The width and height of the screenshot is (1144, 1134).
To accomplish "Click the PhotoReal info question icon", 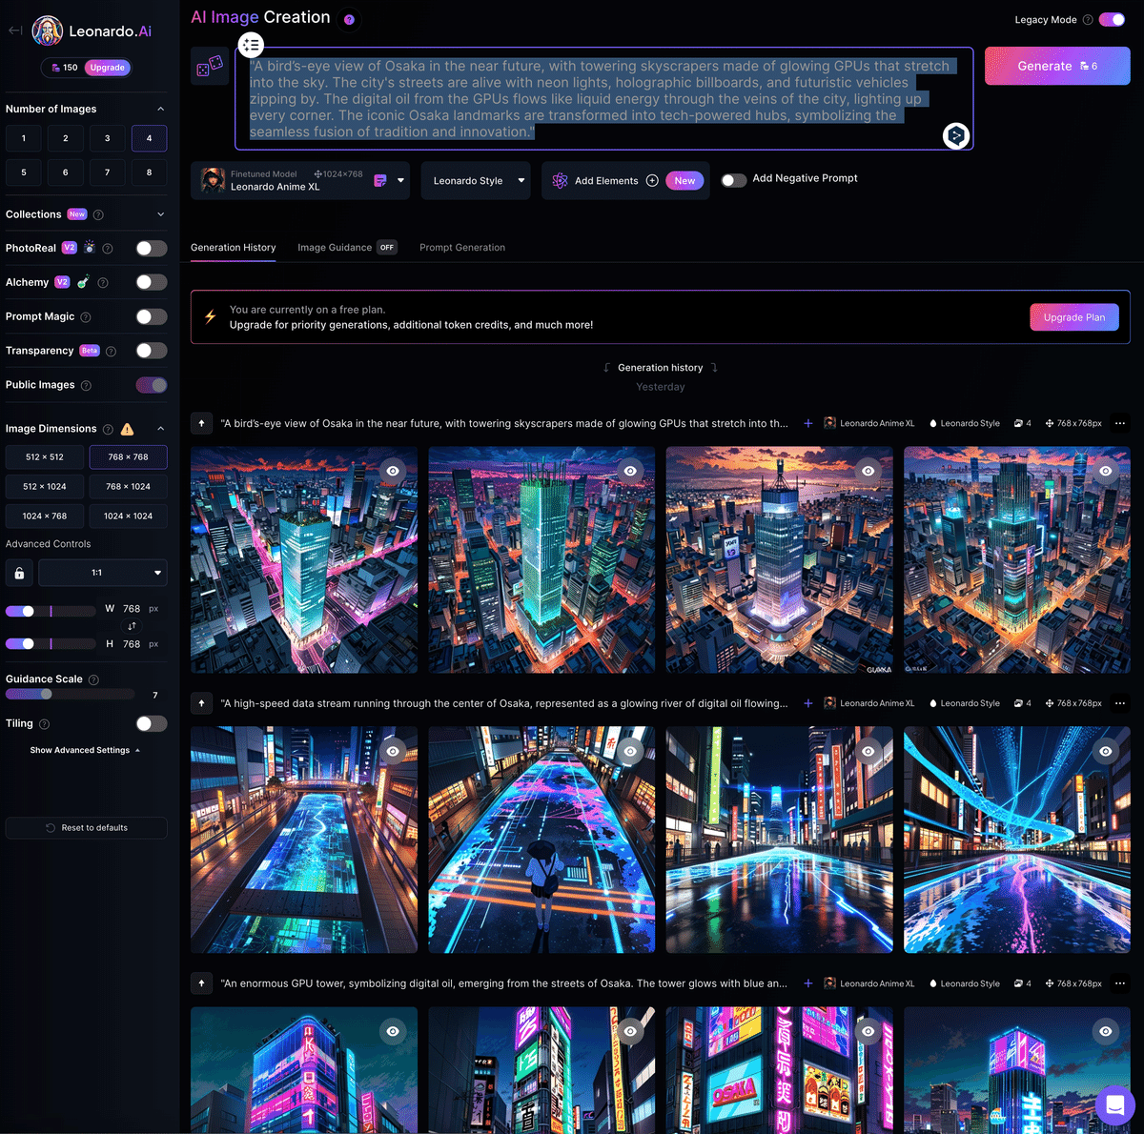I will point(108,248).
